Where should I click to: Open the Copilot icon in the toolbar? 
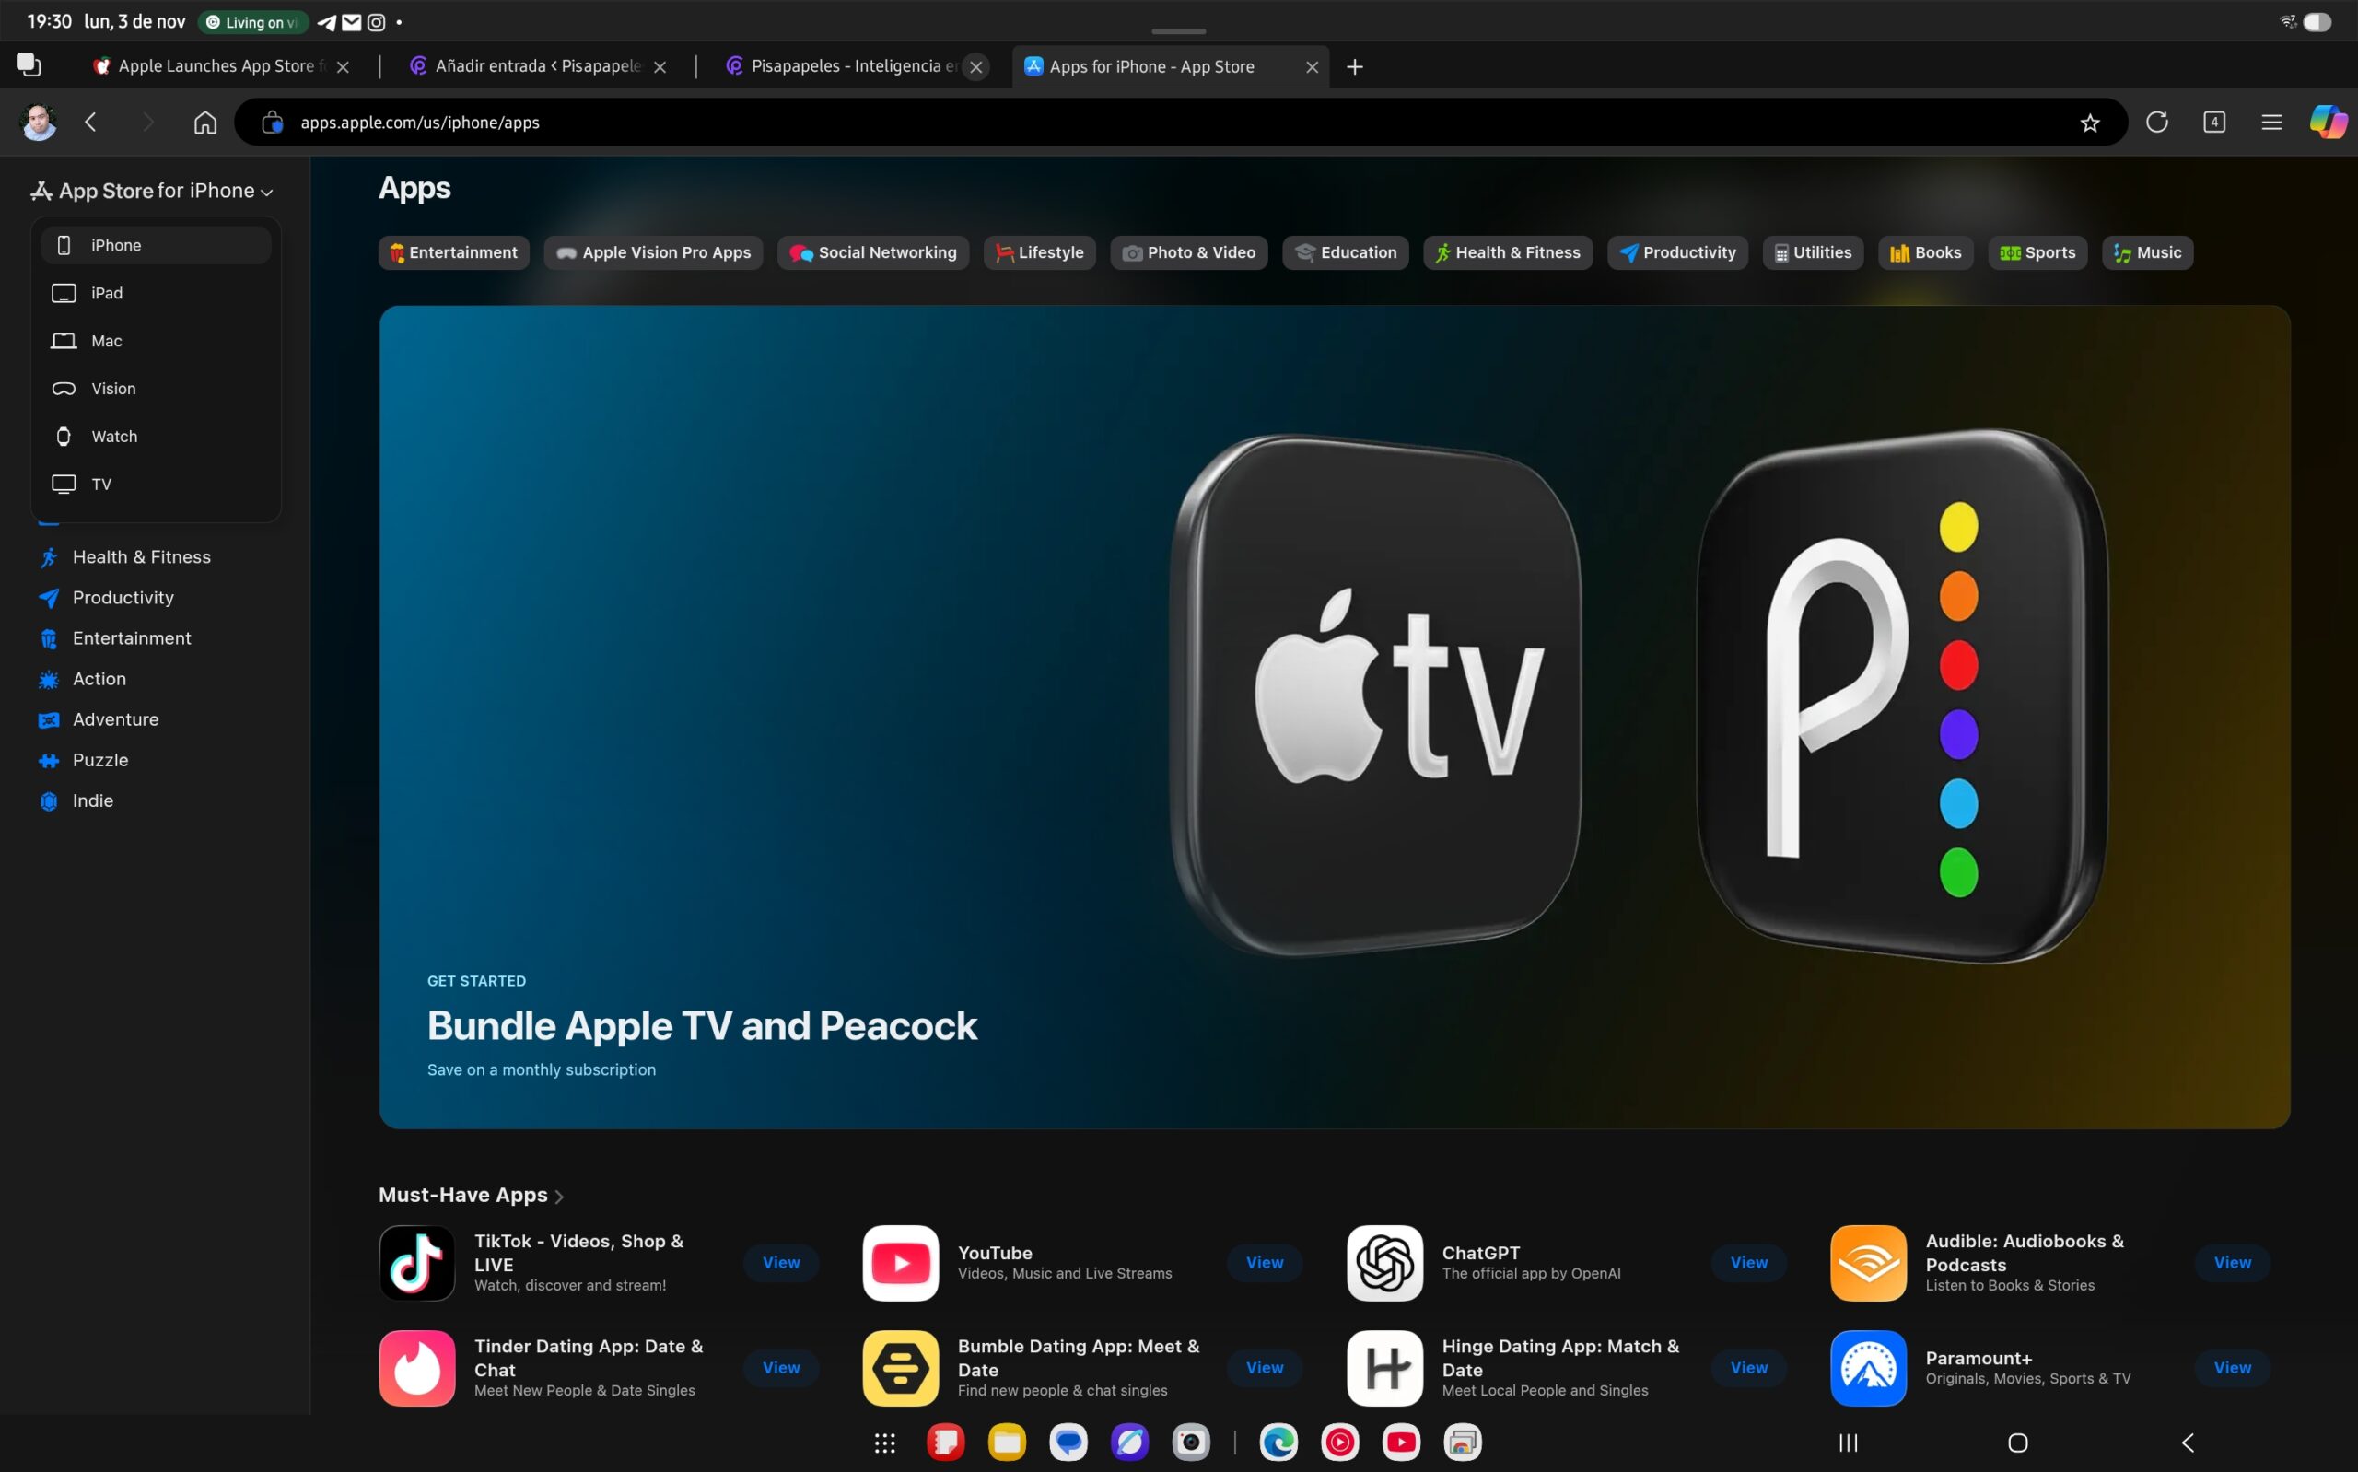pos(2327,123)
